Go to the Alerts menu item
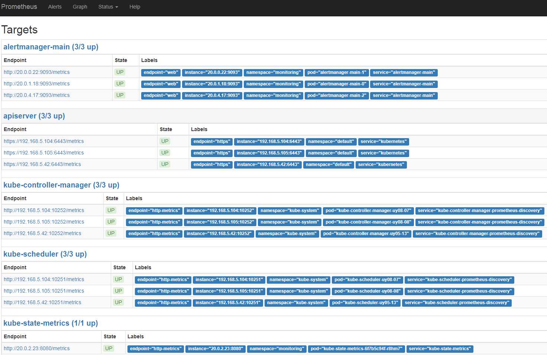This screenshot has height=355, width=547. pyautogui.click(x=55, y=7)
